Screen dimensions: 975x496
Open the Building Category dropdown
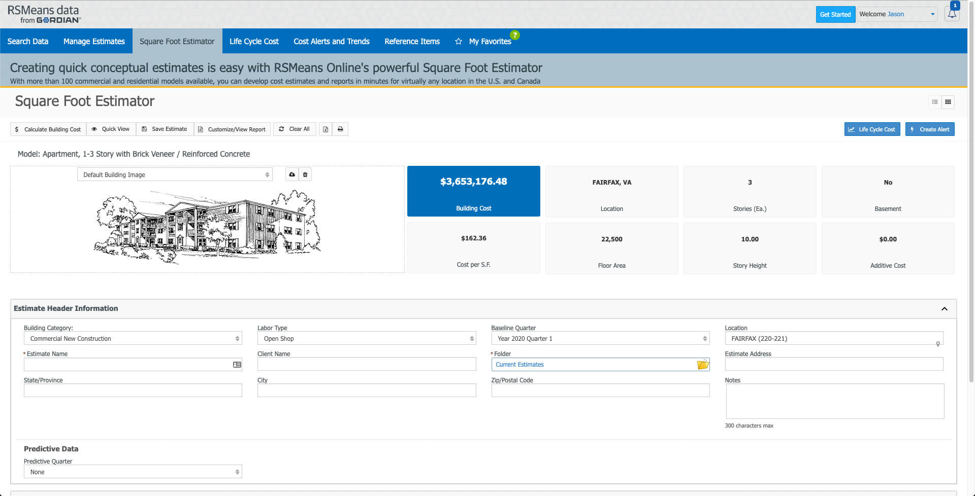[x=133, y=338]
